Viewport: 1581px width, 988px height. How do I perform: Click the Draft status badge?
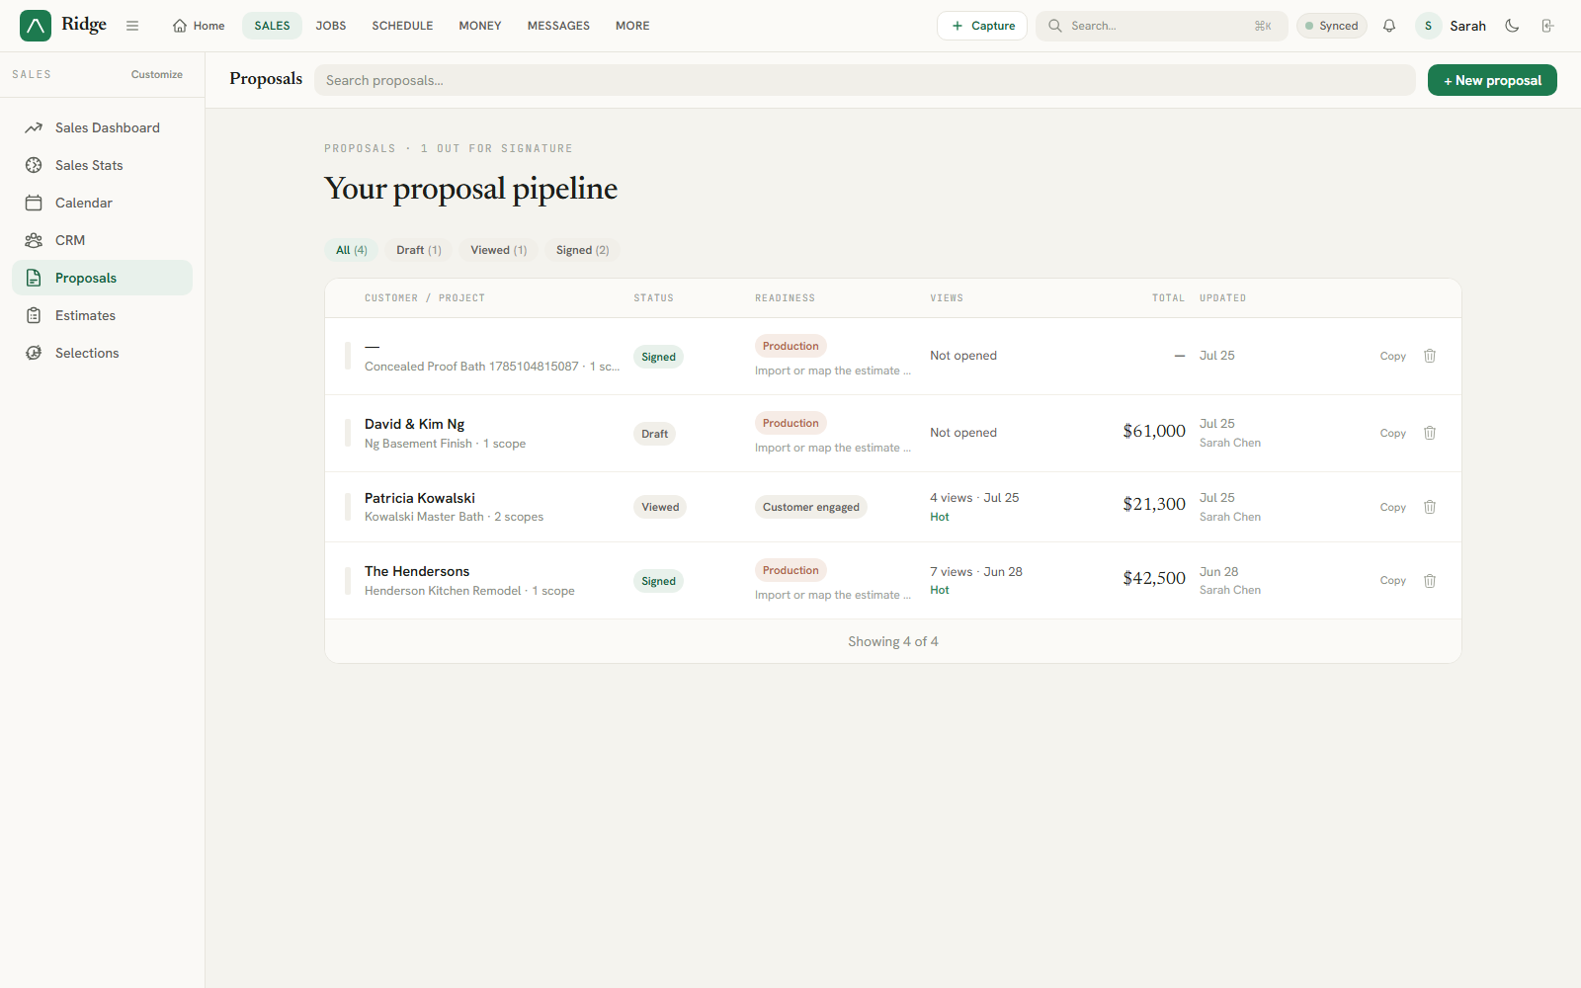point(654,434)
